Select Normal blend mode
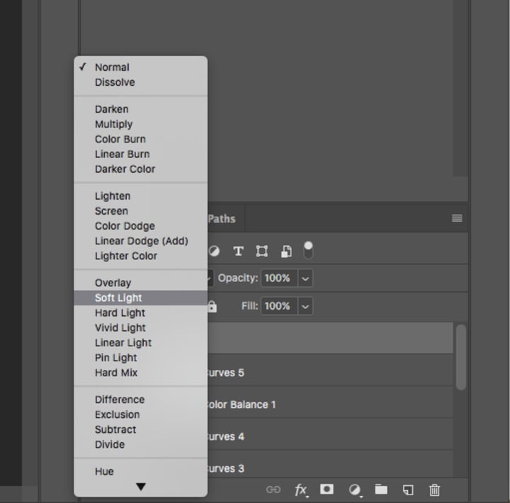The image size is (510, 503). click(140, 67)
